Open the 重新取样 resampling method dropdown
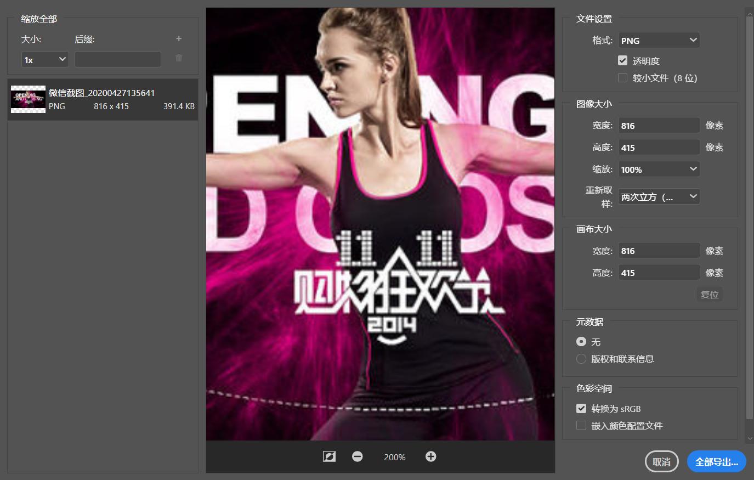 point(659,197)
